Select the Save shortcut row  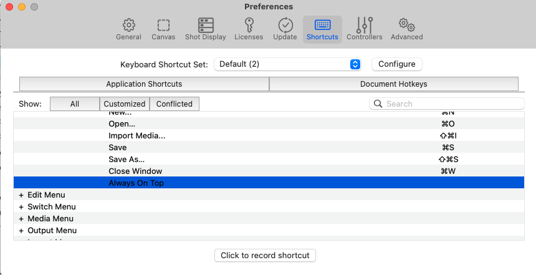click(x=269, y=147)
